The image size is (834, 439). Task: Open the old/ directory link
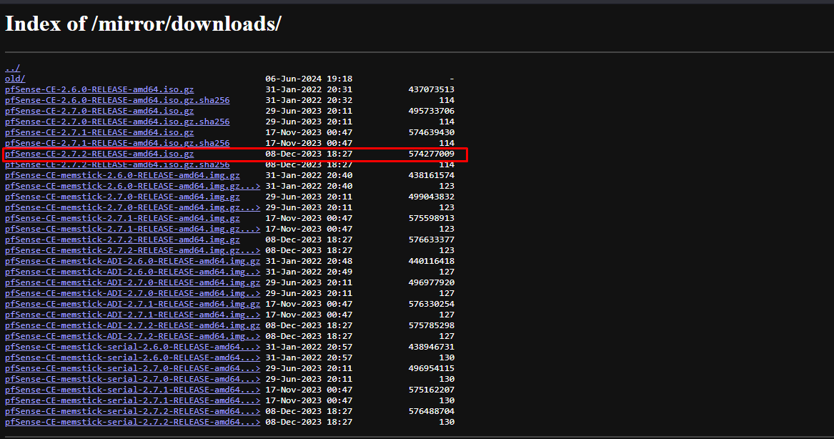(x=15, y=79)
